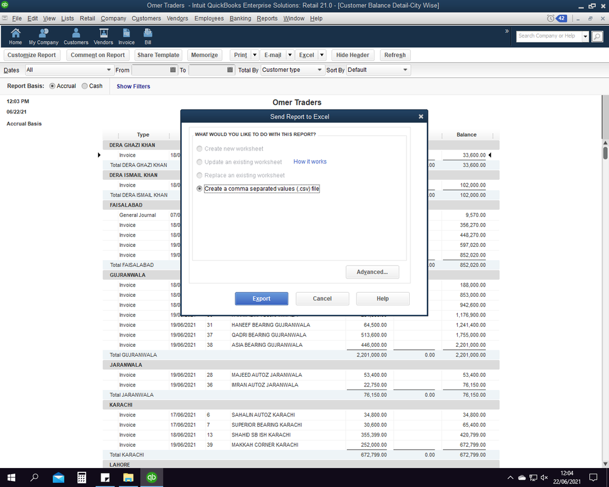The image size is (609, 487).
Task: Expand the icon bar double-arrow chevron
Action: [x=507, y=31]
